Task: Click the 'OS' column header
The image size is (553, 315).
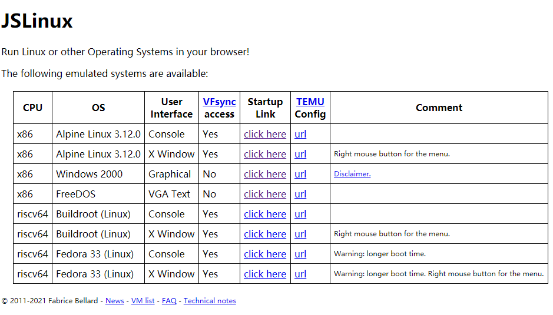Action: (98, 108)
